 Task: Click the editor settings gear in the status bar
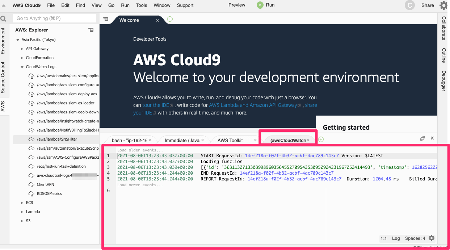tap(431, 238)
